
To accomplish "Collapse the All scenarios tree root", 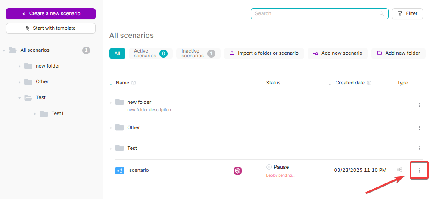I will click(x=4, y=50).
